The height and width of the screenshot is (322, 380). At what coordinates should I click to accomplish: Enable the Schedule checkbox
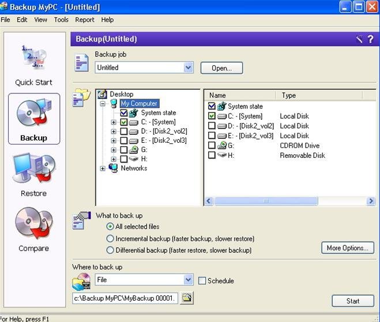202,281
